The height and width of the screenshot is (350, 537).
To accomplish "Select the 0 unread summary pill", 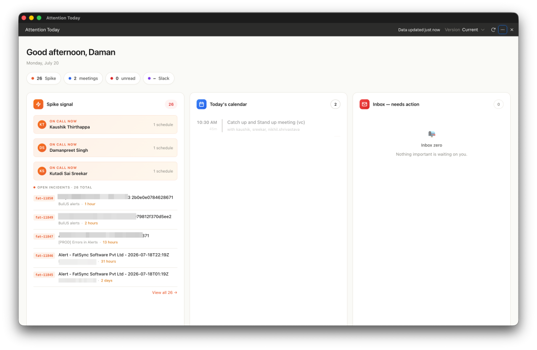I will pyautogui.click(x=123, y=78).
